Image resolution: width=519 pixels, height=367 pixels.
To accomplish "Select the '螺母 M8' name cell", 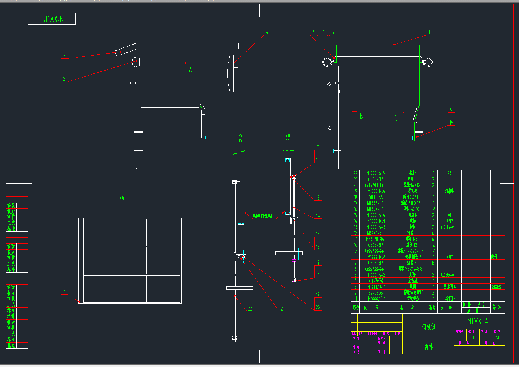I will [412, 239].
